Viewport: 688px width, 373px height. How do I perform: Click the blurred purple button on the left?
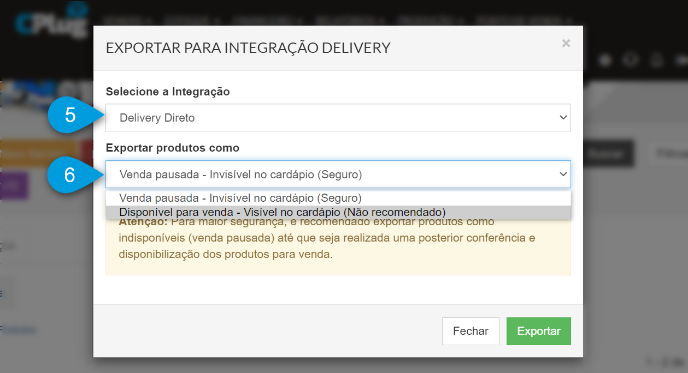(13, 186)
